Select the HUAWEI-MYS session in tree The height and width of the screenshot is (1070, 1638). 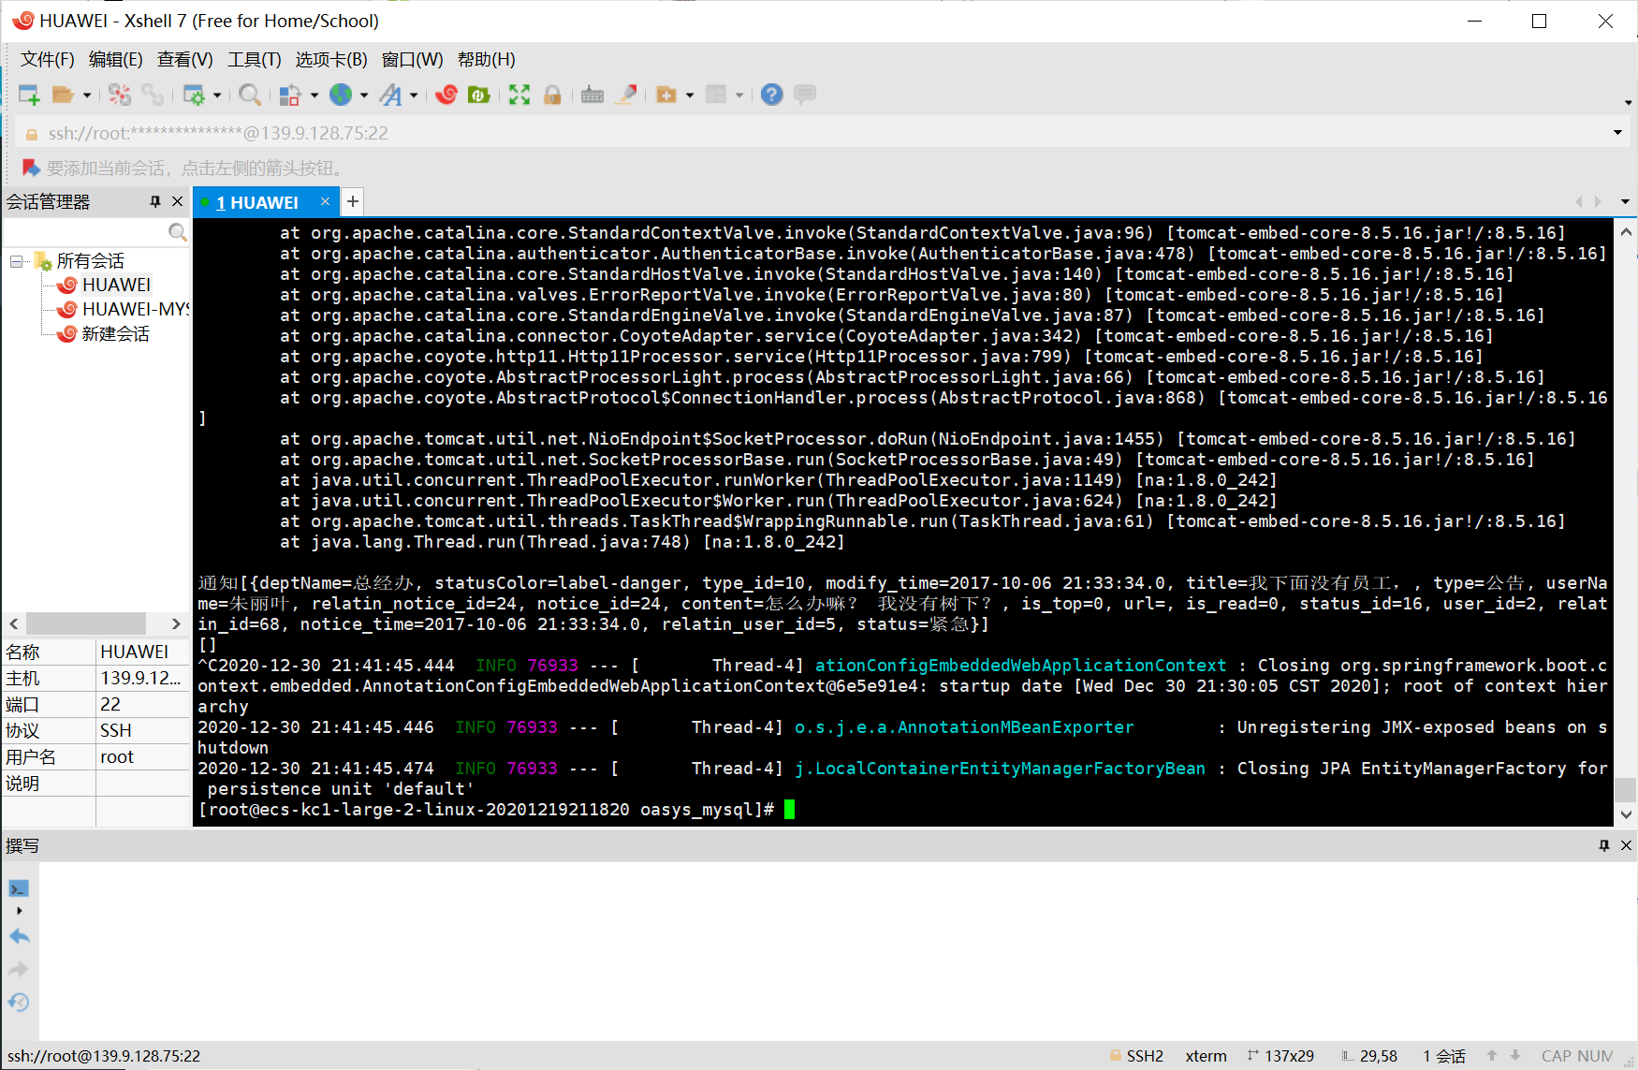124,309
